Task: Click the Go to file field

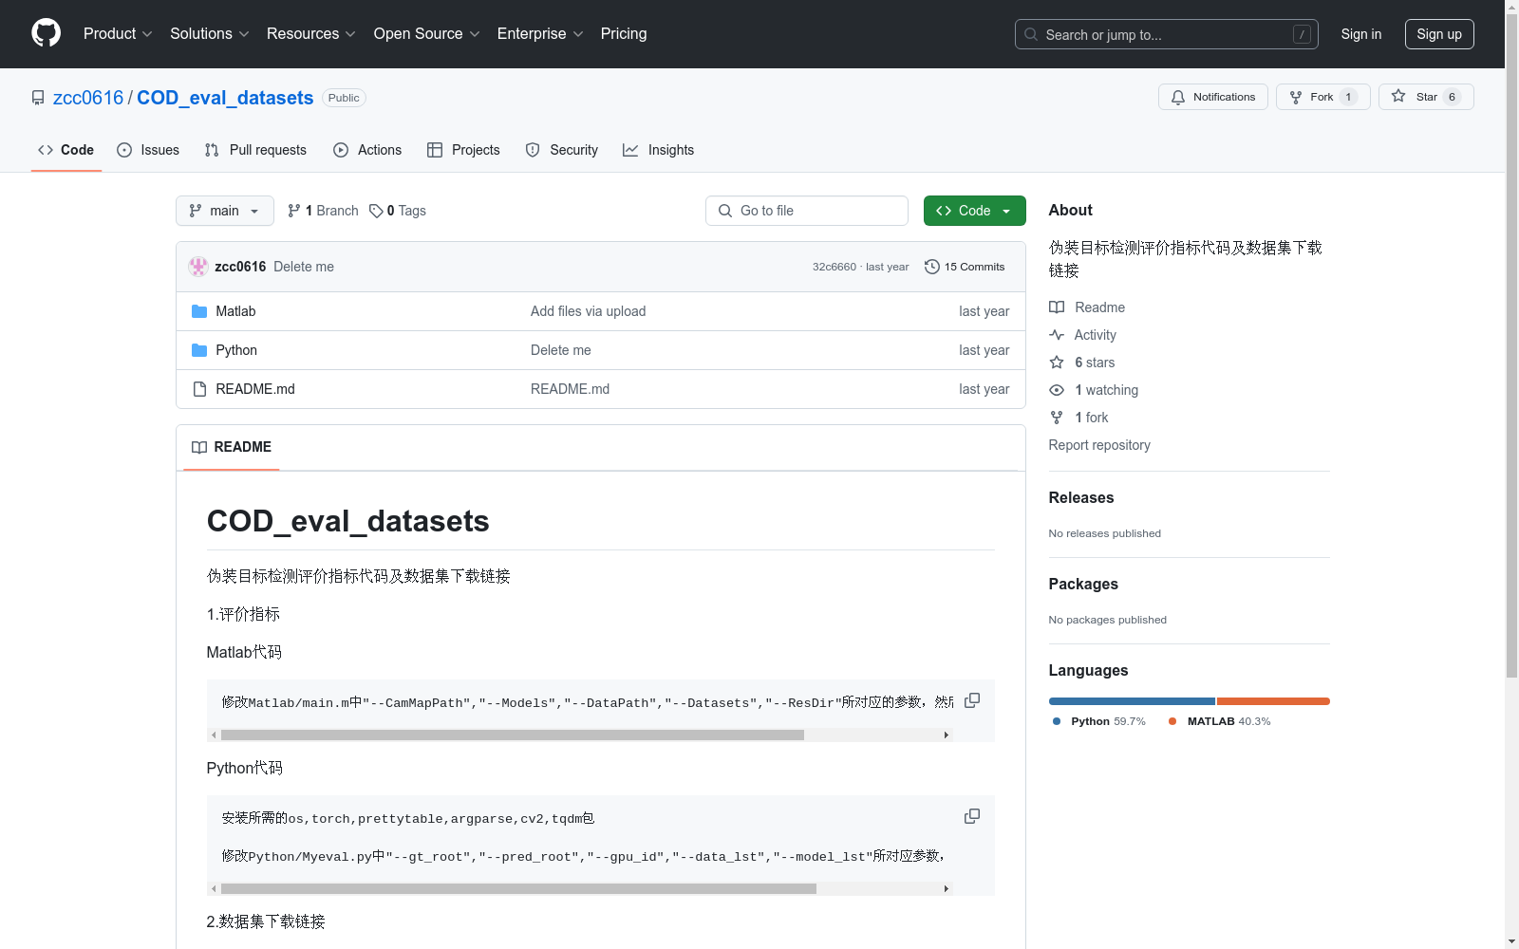Action: (807, 211)
